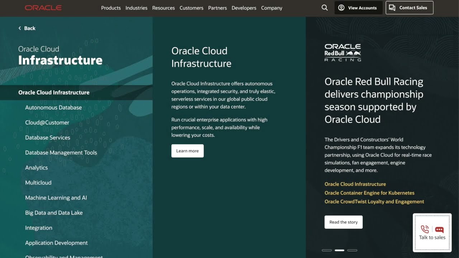Select Machine Learning and AI item
Viewport: 459px width, 258px height.
[56, 198]
